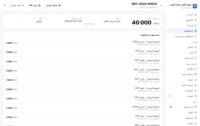Open notifications bell icon
Image resolution: width=200 pixels, height=126 pixels.
[5, 5]
